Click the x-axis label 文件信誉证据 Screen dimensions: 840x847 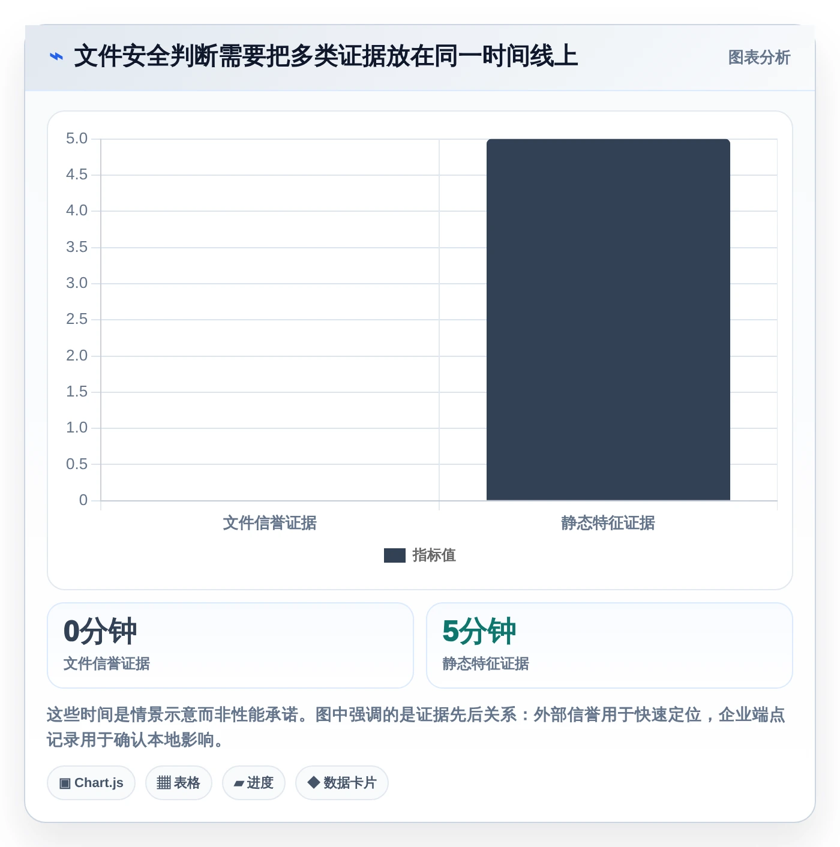270,523
